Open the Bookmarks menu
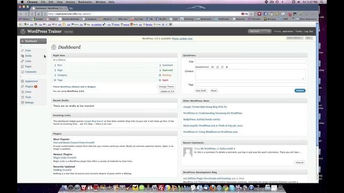 point(85,2)
